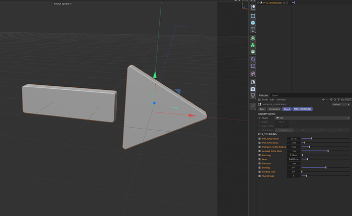Click the Extrusion value field

(294, 163)
